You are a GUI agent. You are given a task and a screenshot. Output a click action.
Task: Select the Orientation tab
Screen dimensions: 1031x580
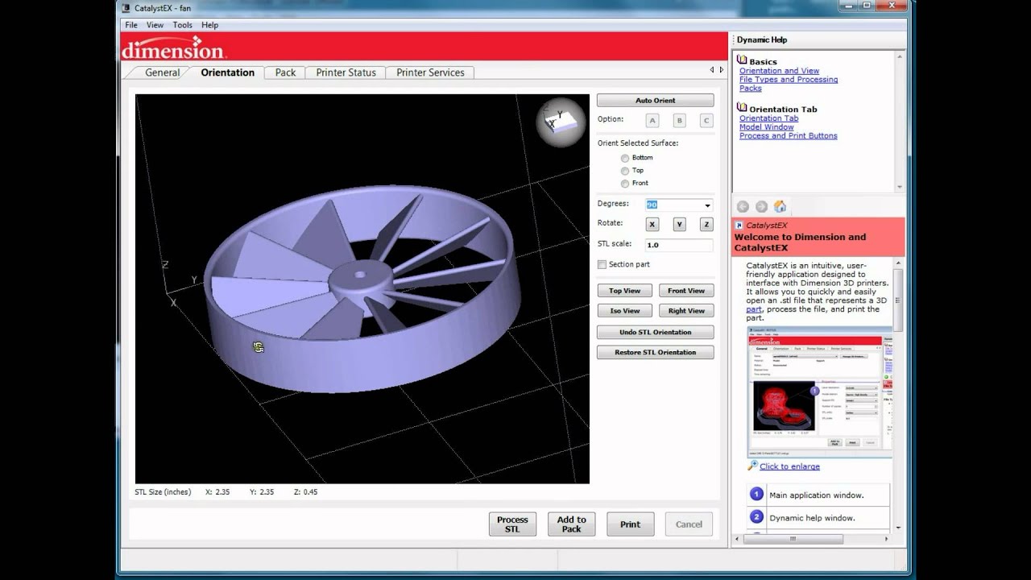(x=228, y=72)
